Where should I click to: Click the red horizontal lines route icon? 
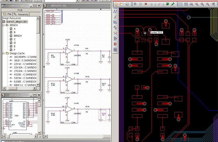115,44
